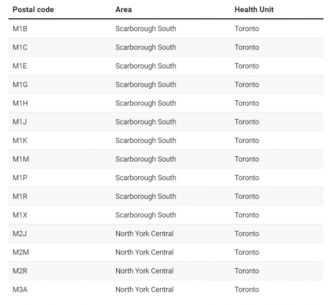Click North York Central in M3A row

(144, 290)
